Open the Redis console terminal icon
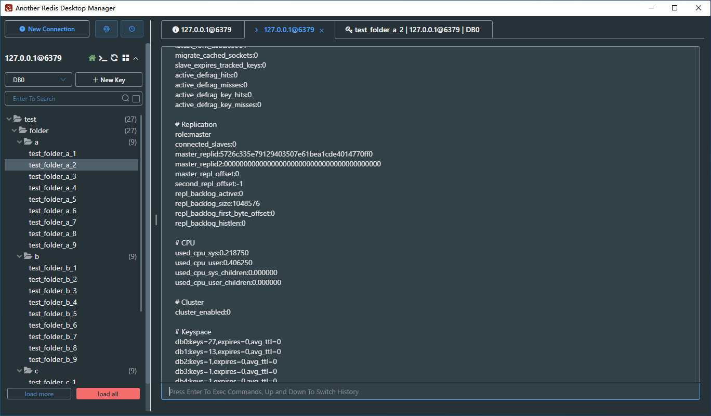The width and height of the screenshot is (711, 416). tap(103, 58)
